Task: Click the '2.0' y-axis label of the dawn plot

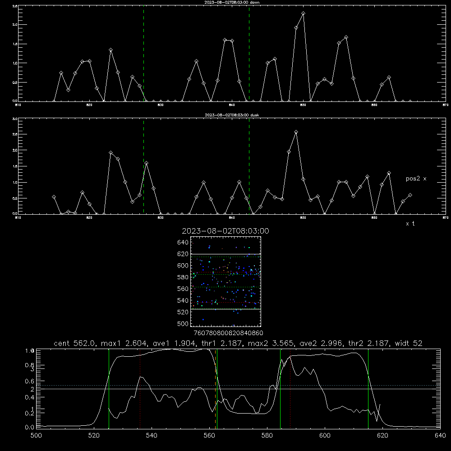Action: click(x=15, y=25)
